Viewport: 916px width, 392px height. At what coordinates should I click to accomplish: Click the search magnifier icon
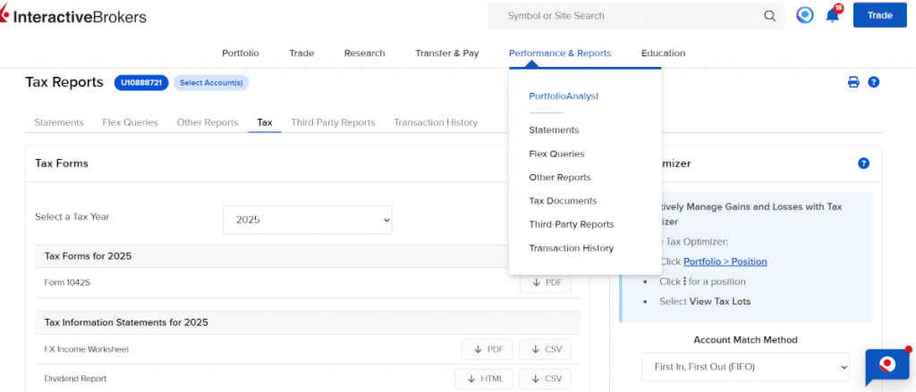(770, 16)
